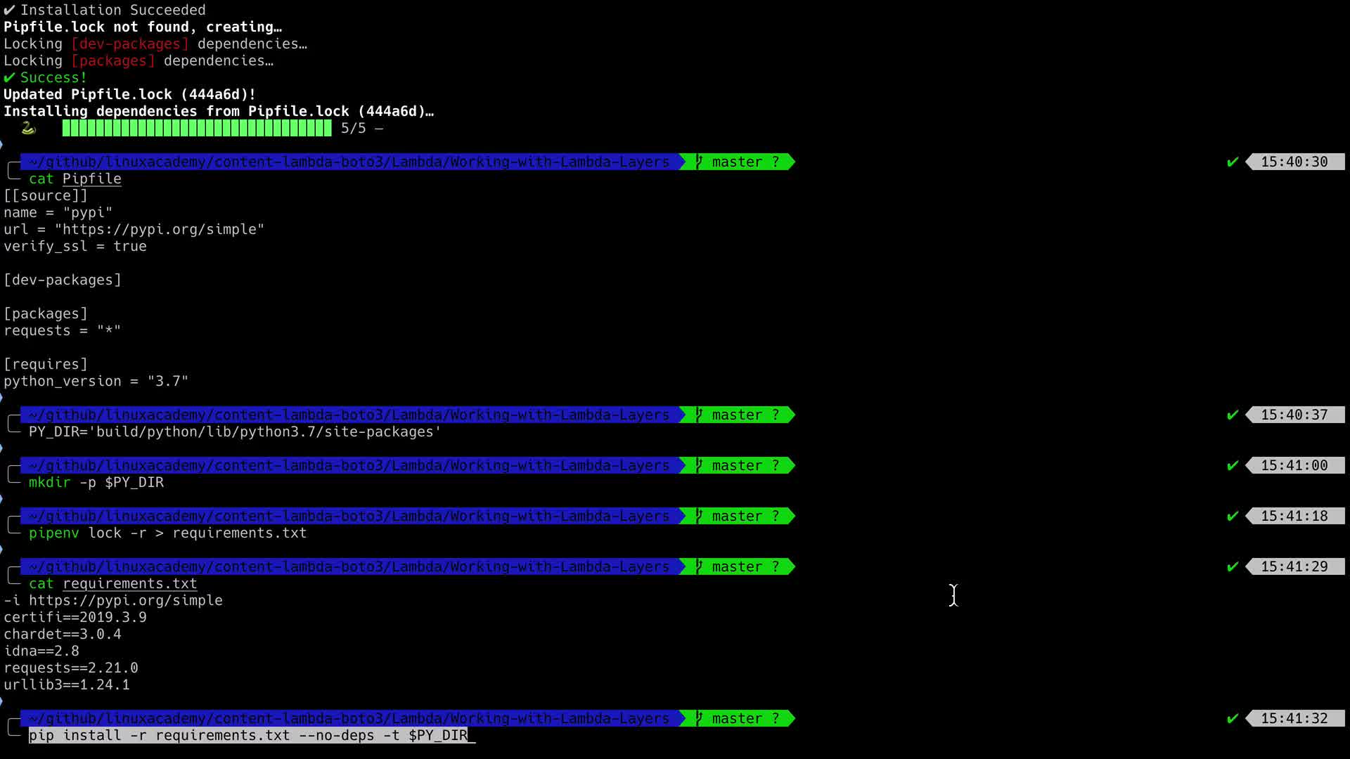The height and width of the screenshot is (759, 1350).
Task: Click the 15:41:32 timestamp badge
Action: point(1294,719)
